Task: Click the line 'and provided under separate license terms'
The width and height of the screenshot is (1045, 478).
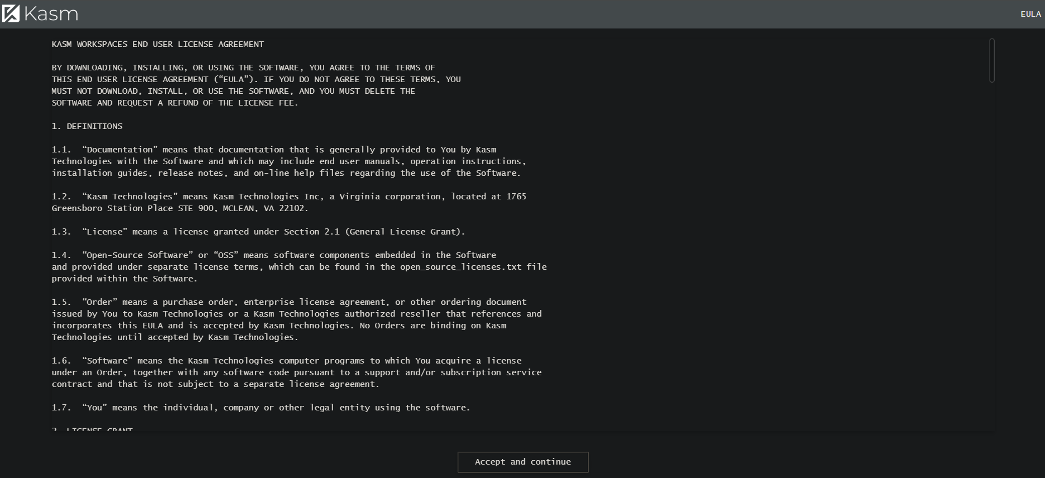Action: pyautogui.click(x=299, y=267)
